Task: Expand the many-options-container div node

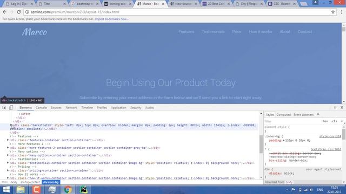Action: (8, 155)
